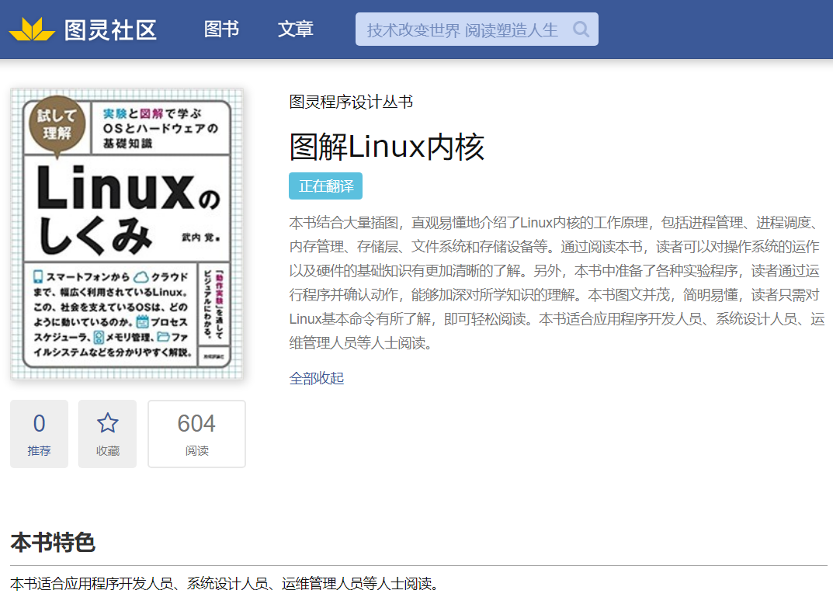833x611 pixels.
Task: Click the star 收藏 favorite button
Action: [x=107, y=434]
